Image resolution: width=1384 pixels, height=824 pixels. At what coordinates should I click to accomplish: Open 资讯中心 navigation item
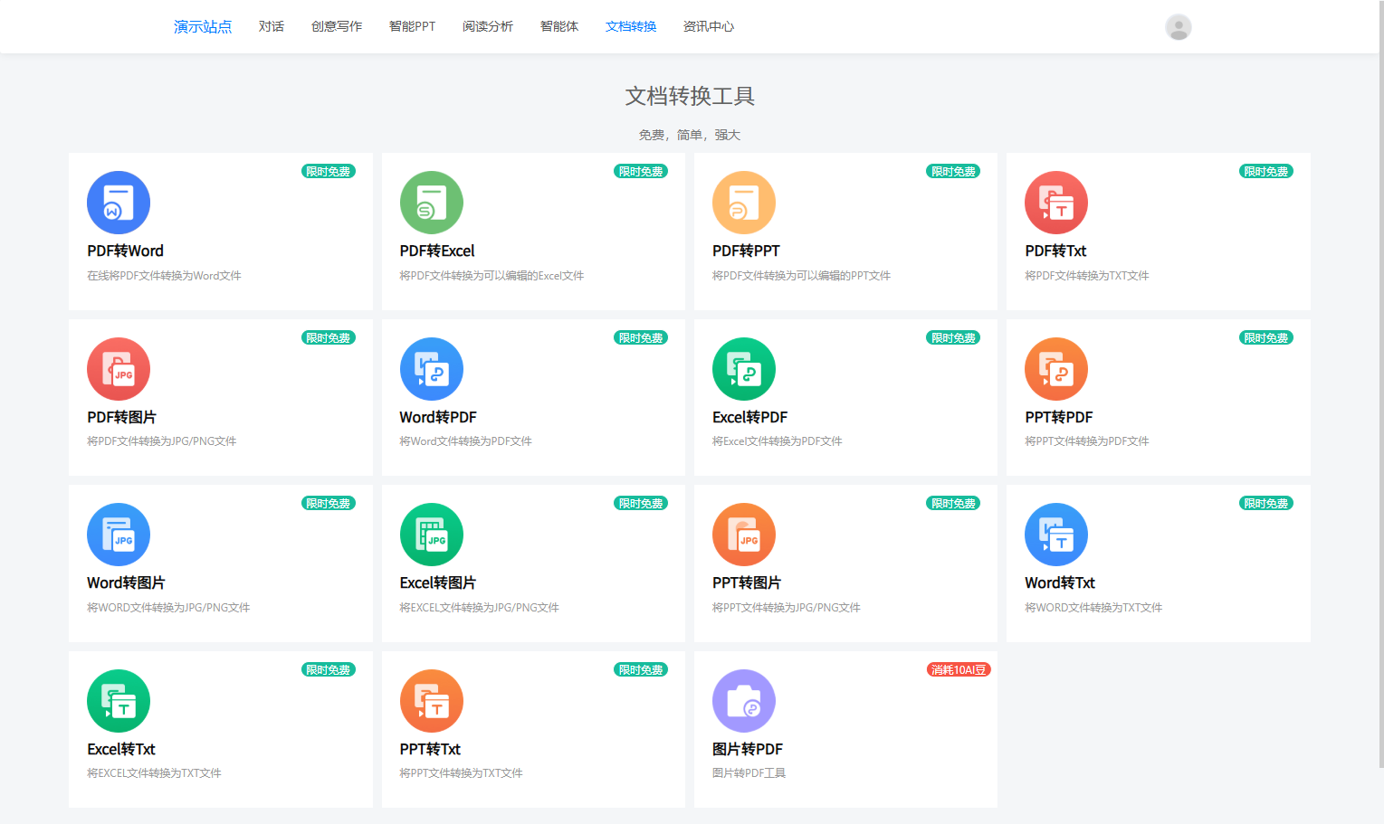click(709, 26)
